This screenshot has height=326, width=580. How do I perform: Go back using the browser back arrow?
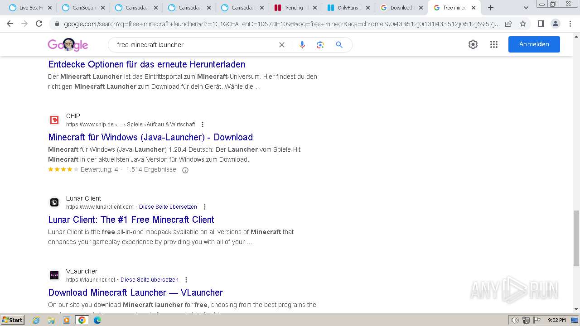point(10,24)
